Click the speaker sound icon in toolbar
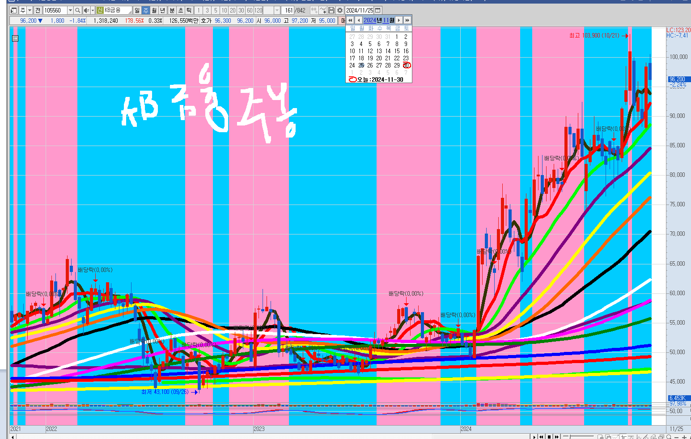This screenshot has height=439, width=691. coord(86,10)
